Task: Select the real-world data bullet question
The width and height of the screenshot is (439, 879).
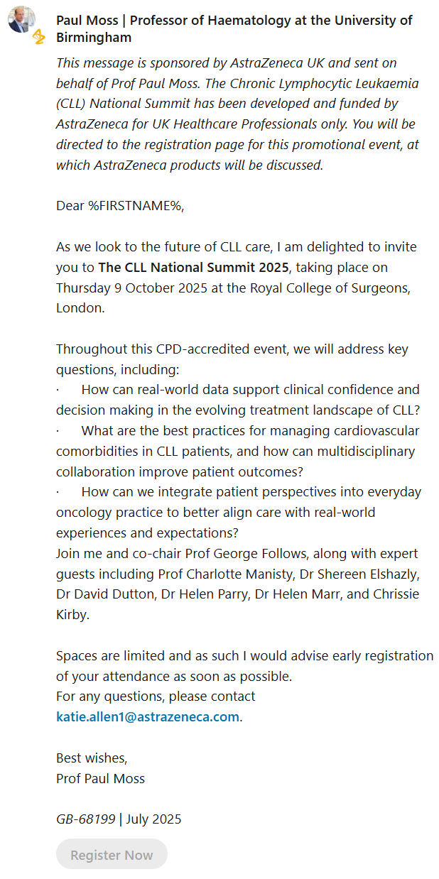Action: pos(238,400)
